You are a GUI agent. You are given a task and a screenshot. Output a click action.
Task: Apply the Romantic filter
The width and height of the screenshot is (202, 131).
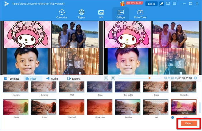[x=184, y=87]
